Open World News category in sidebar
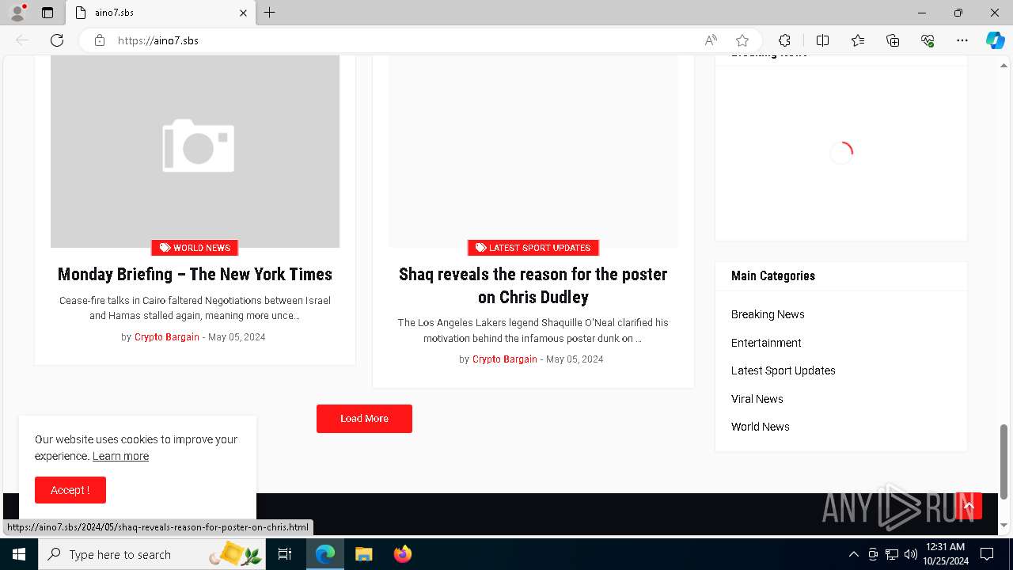 click(761, 427)
